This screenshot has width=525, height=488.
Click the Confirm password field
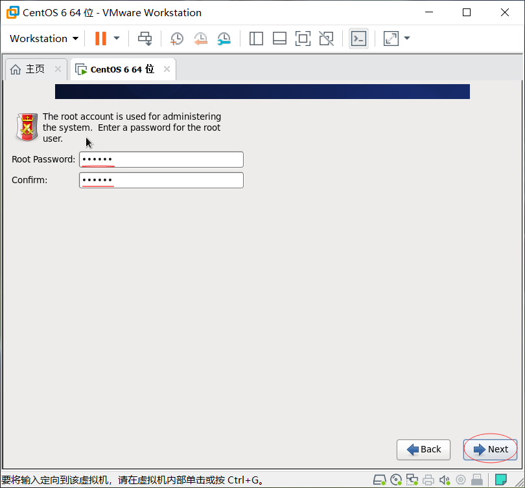(161, 180)
